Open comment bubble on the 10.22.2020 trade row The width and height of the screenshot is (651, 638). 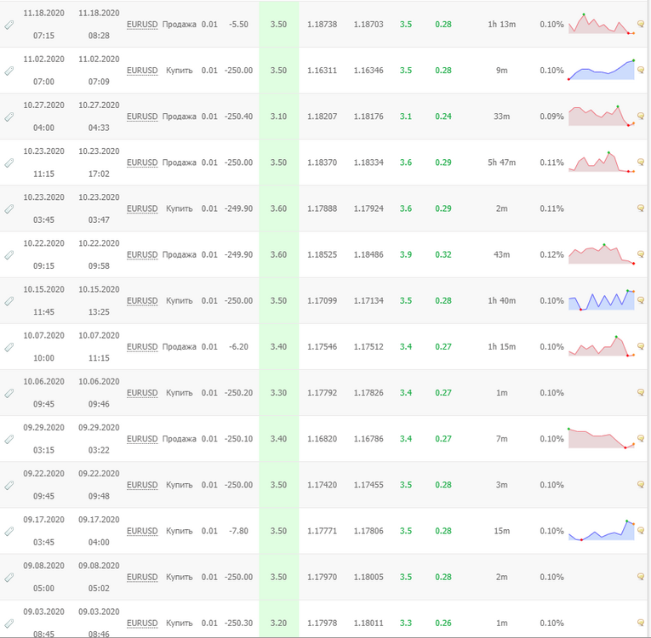click(641, 254)
